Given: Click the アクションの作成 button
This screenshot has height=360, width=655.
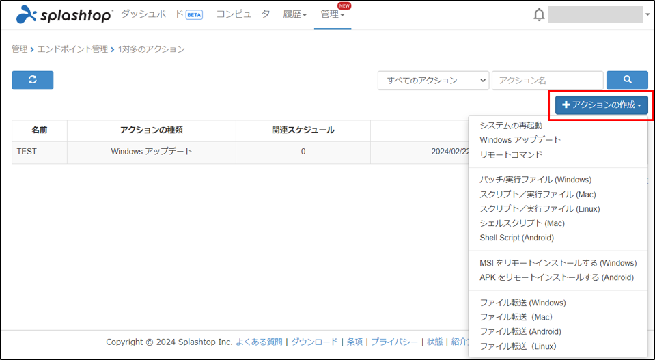Looking at the screenshot, I should coord(602,105).
